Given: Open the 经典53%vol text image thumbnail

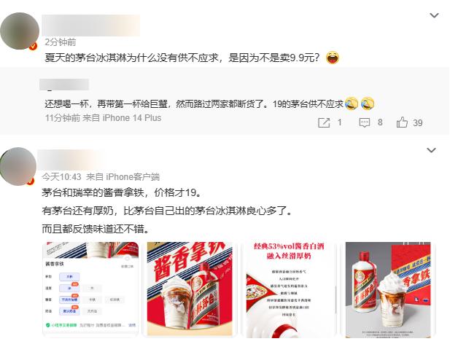Looking at the screenshot, I should [288, 289].
